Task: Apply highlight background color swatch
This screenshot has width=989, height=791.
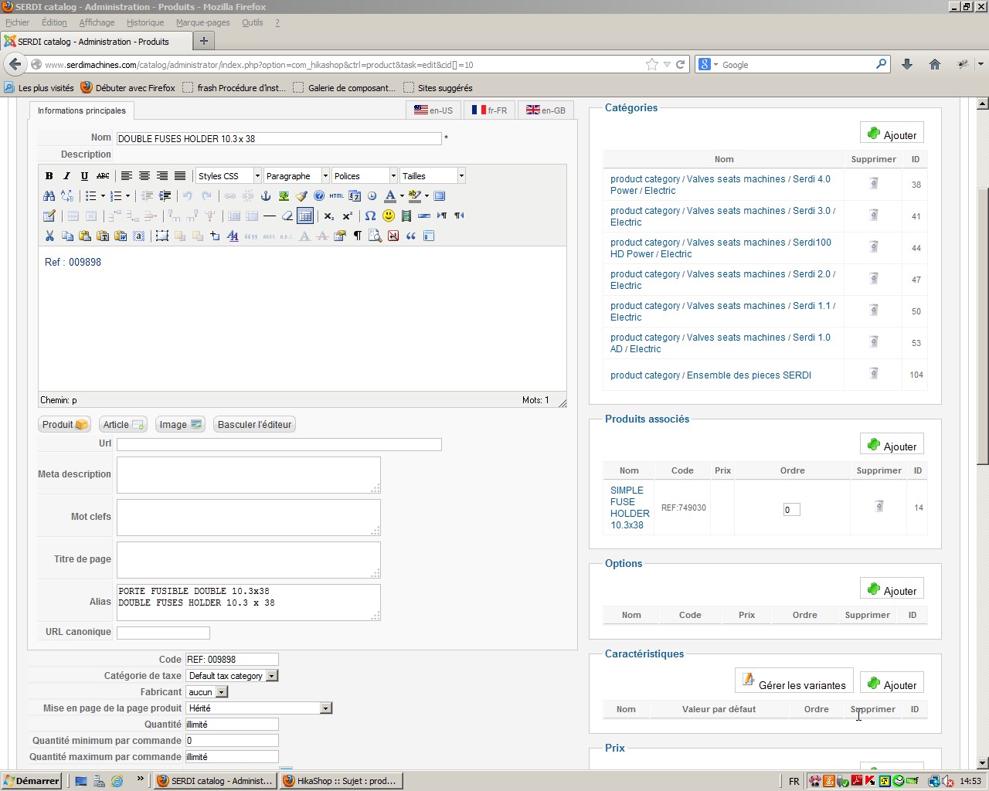Action: (415, 195)
